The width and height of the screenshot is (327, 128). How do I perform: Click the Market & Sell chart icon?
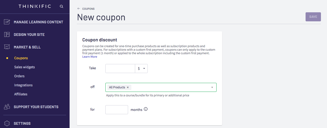click(x=7, y=47)
